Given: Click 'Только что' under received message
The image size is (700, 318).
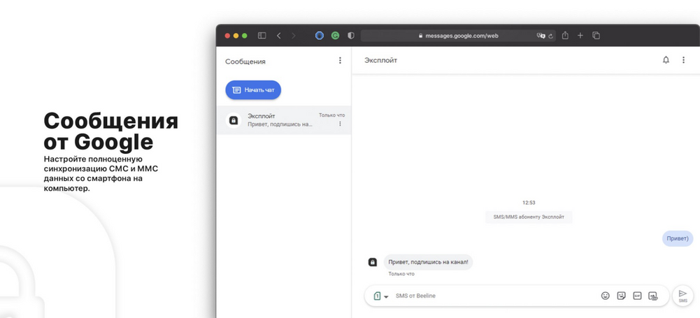Looking at the screenshot, I should point(401,274).
